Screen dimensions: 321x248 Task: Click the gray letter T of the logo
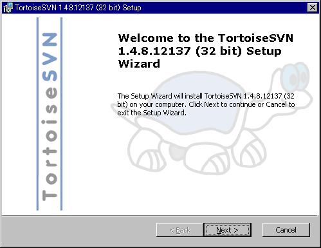50,195
